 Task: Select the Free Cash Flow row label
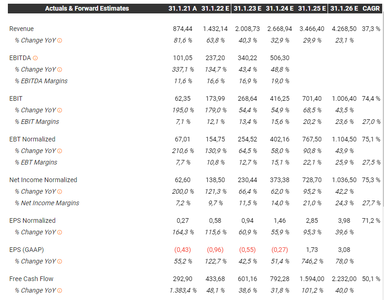pyautogui.click(x=31, y=279)
